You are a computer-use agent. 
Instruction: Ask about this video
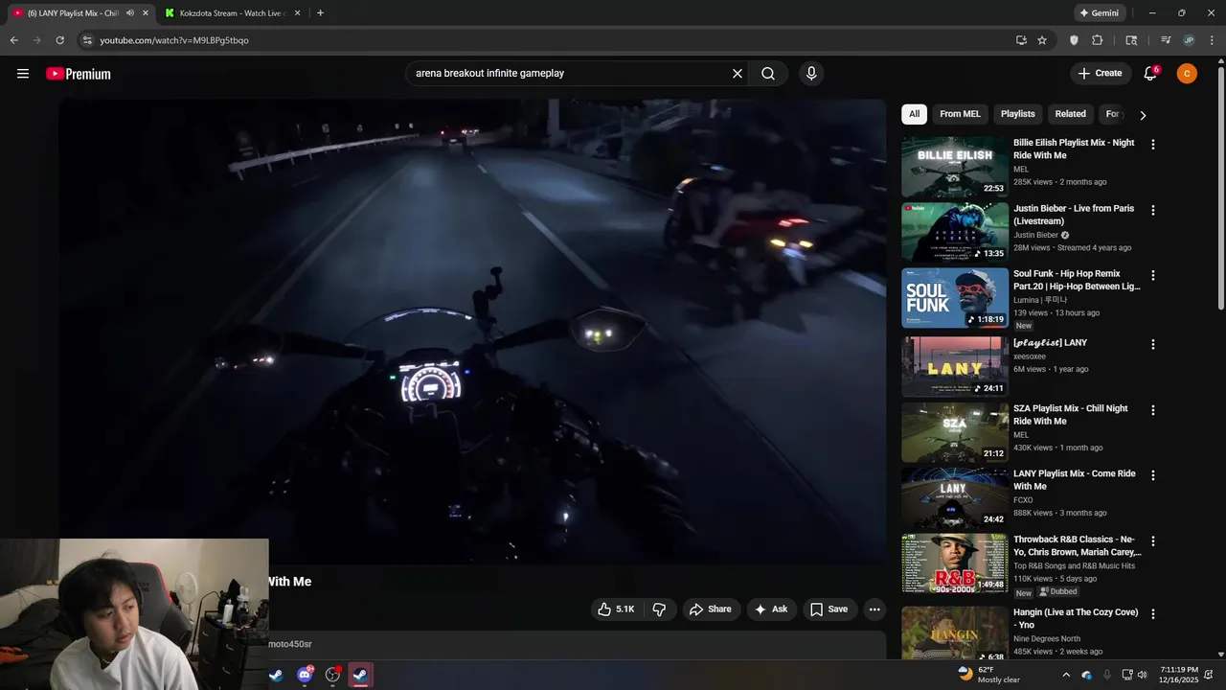(x=771, y=609)
